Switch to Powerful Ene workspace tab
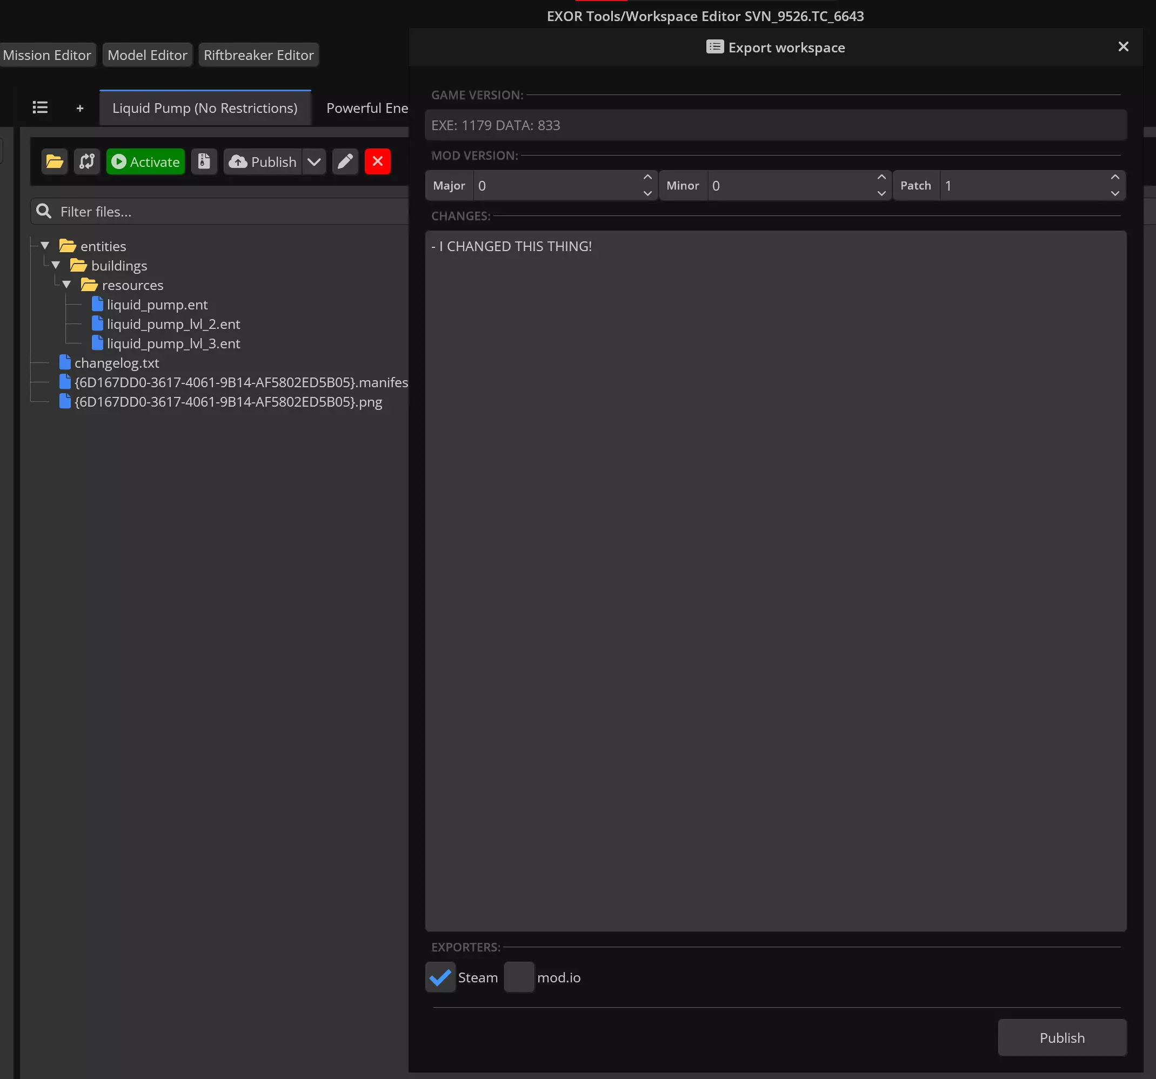 [367, 108]
